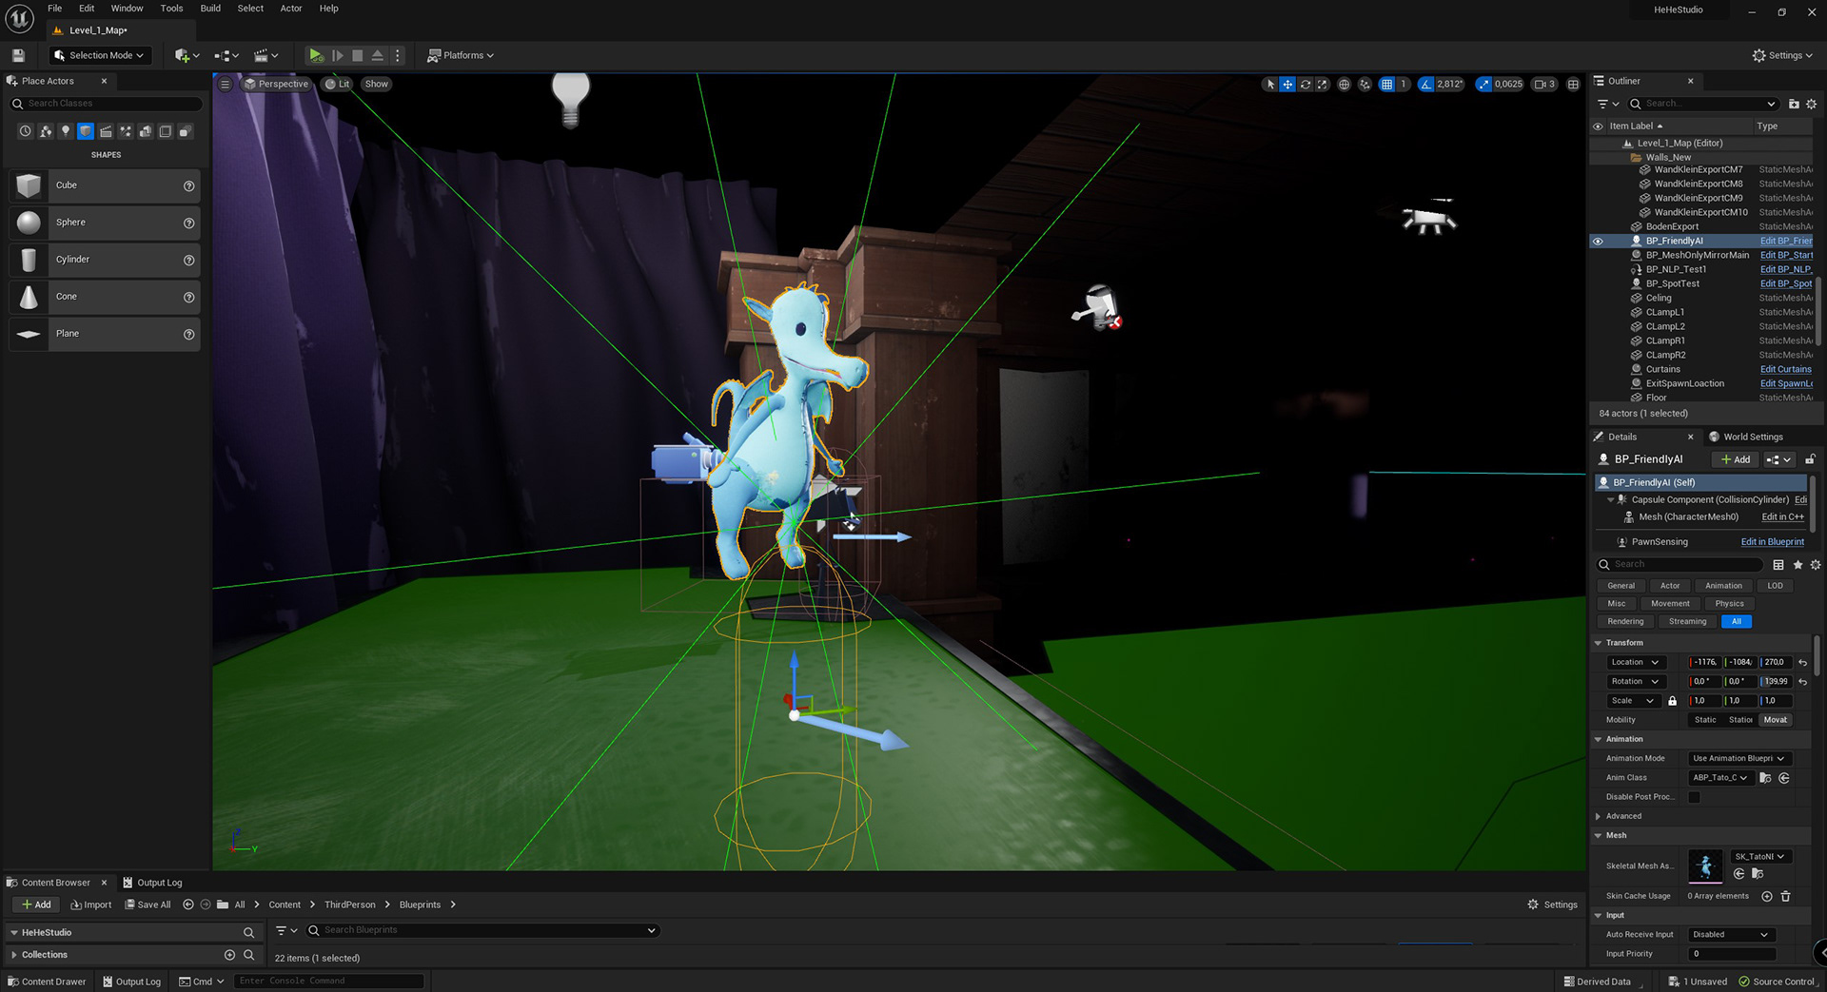Toggle visibility eye for BP_FriendlyAI in Outliner
Viewport: 1827px width, 992px height.
coord(1598,241)
